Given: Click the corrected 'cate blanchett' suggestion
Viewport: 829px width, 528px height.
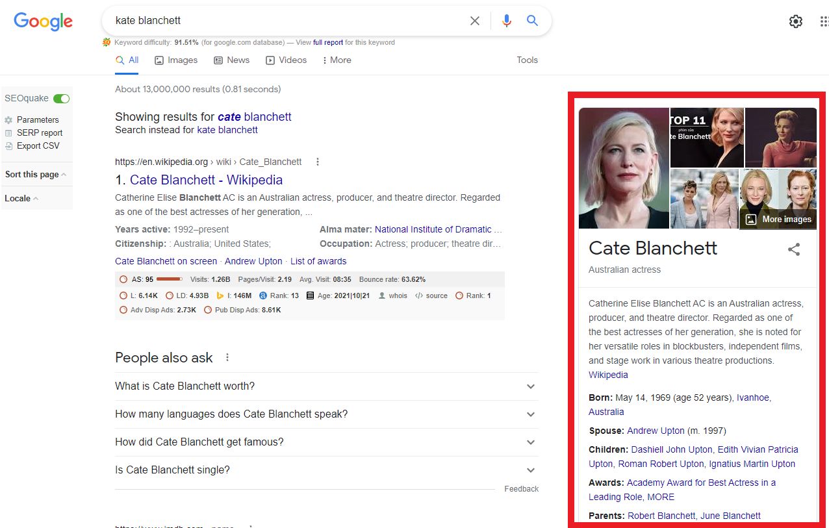Looking at the screenshot, I should tap(255, 117).
